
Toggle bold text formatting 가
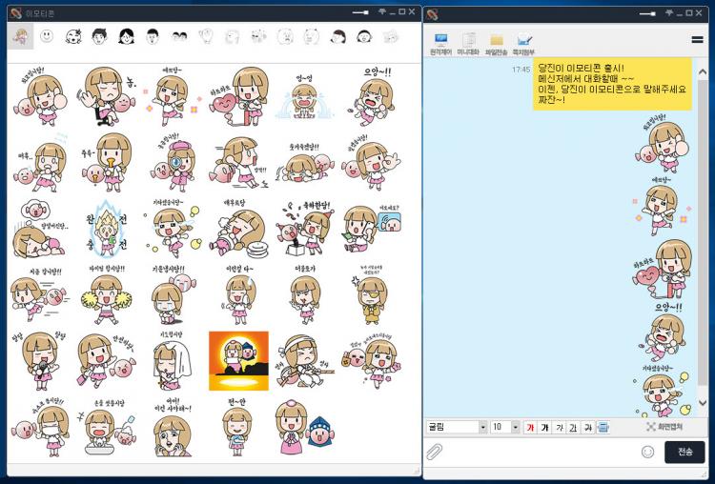point(544,427)
